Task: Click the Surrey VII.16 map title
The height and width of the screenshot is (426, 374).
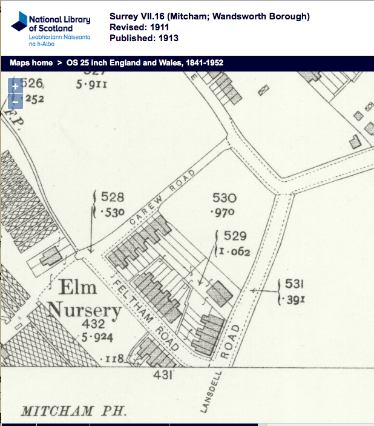Action: coord(209,16)
